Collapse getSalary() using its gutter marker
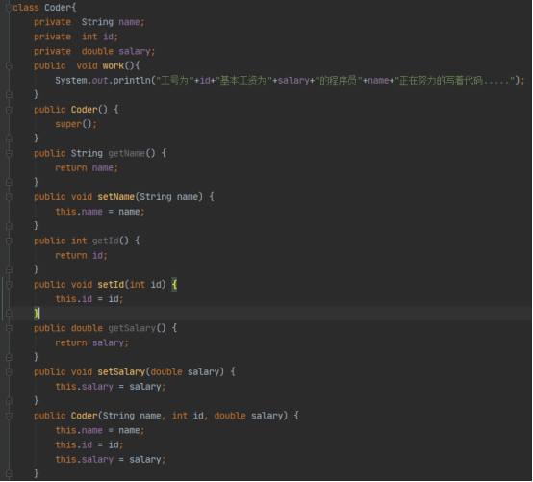 [x=10, y=328]
